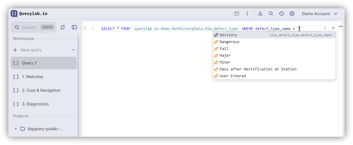353x145 pixels.
Task: Open query history clock icon
Action: 281,13
